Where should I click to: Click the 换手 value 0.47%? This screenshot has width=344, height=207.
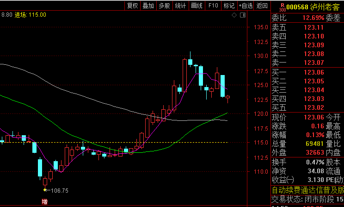[315, 163]
